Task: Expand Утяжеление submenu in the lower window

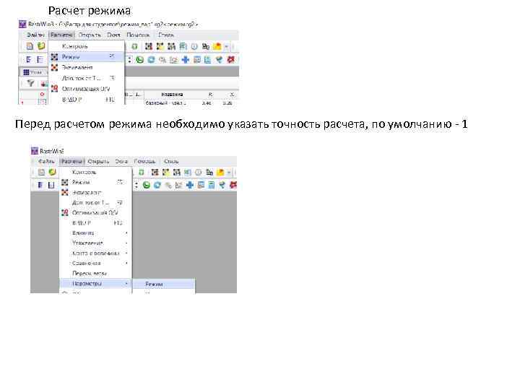Action: pos(95,243)
